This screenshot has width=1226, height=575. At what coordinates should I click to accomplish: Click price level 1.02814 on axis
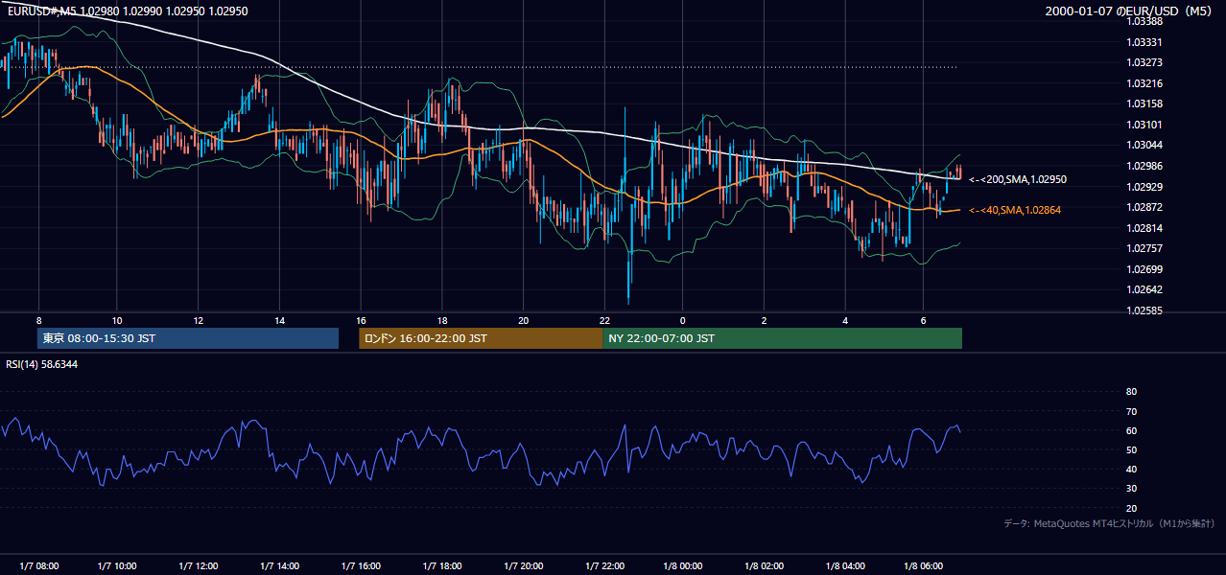pos(1146,228)
